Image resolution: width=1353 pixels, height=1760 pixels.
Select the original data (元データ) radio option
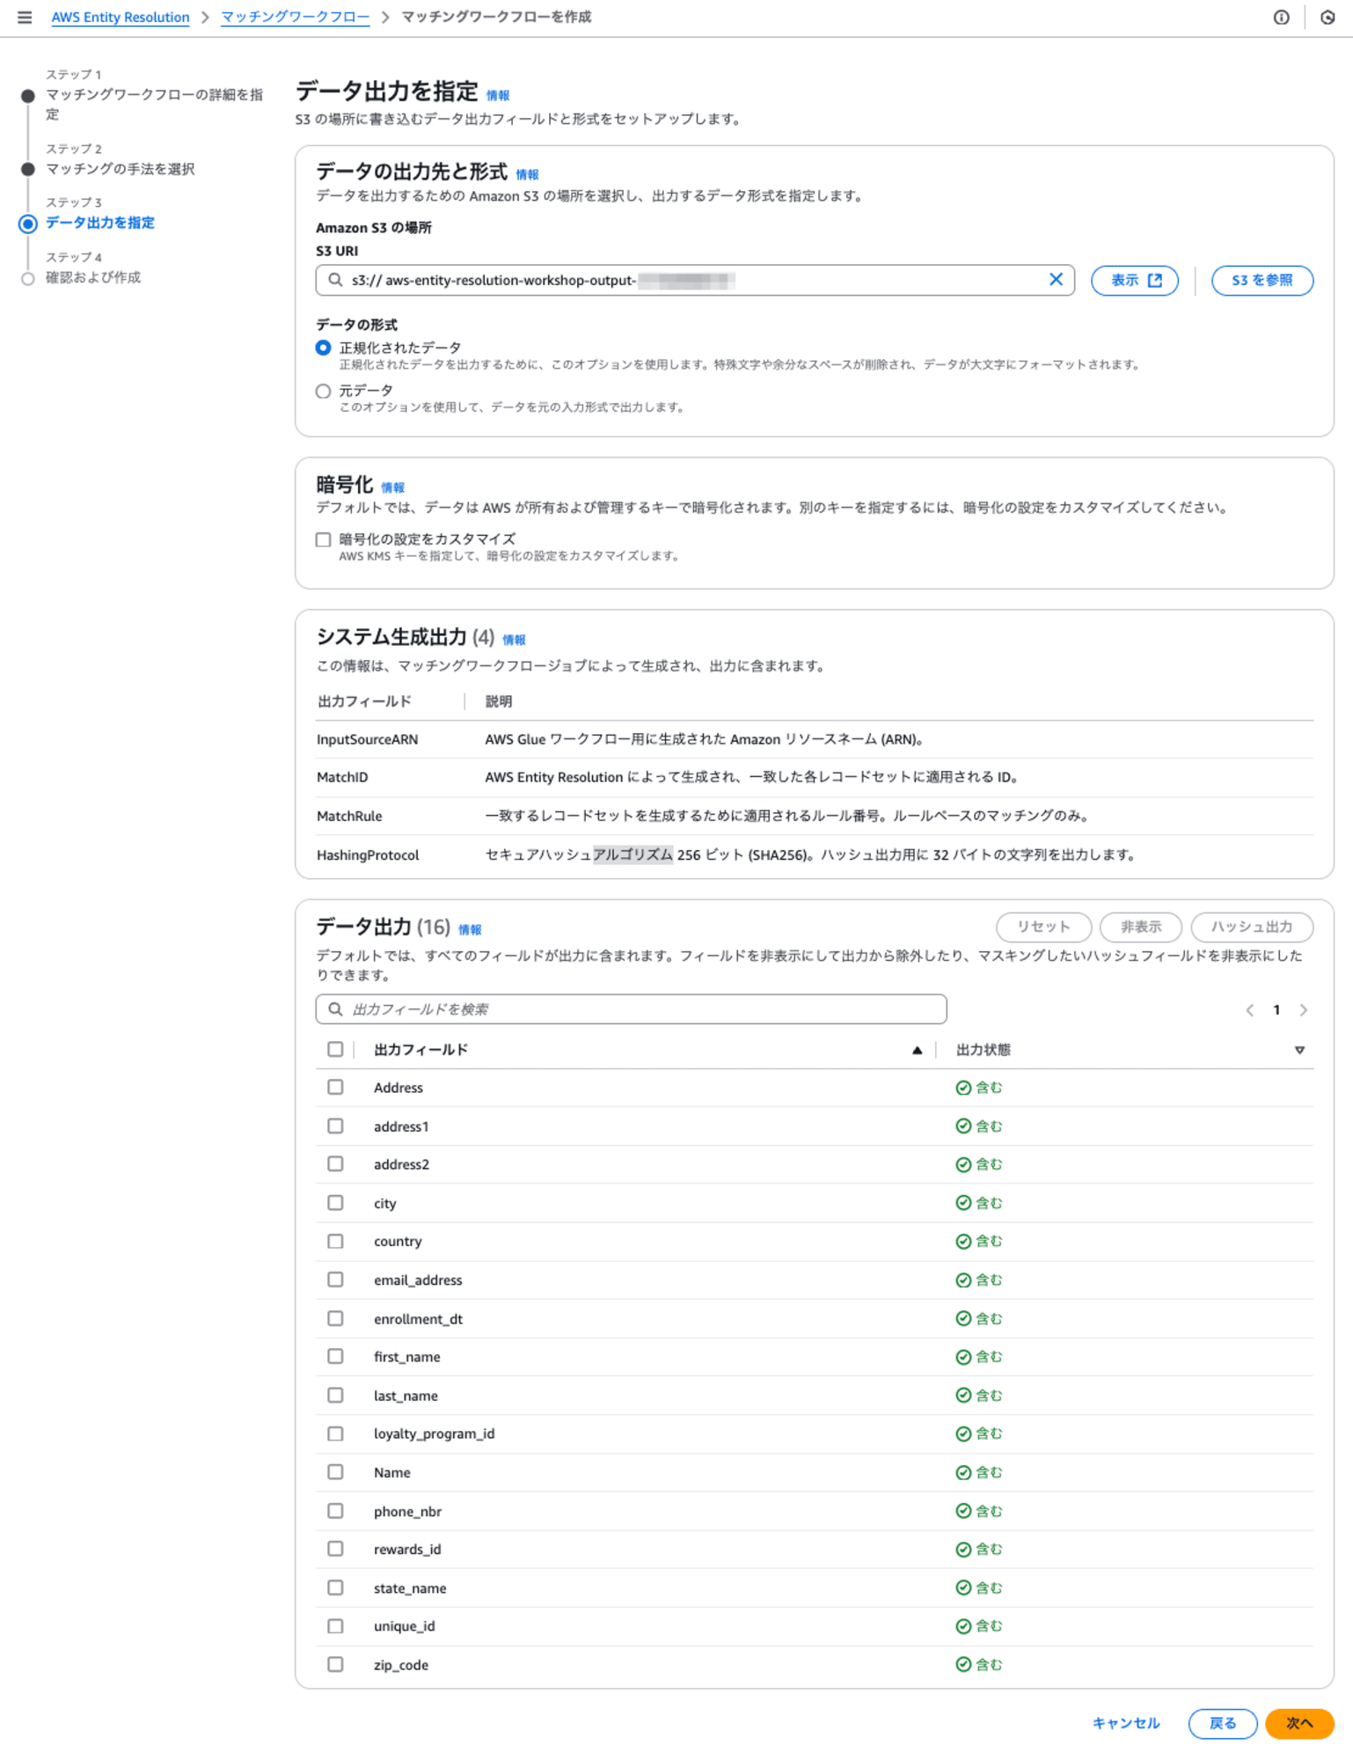324,391
